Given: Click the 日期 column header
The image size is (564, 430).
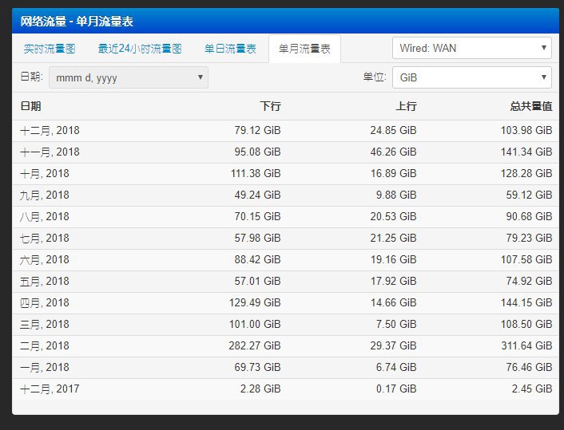Looking at the screenshot, I should pyautogui.click(x=31, y=106).
